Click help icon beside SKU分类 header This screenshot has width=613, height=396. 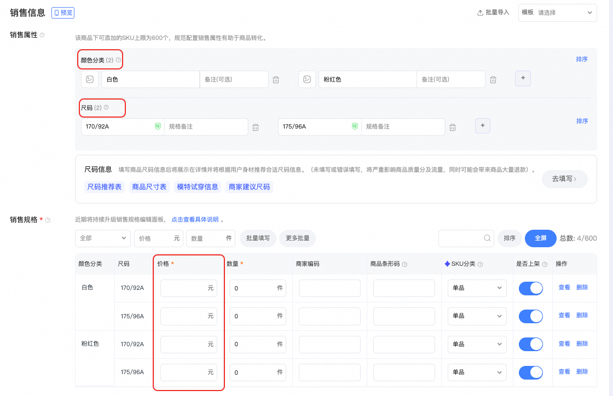480,264
